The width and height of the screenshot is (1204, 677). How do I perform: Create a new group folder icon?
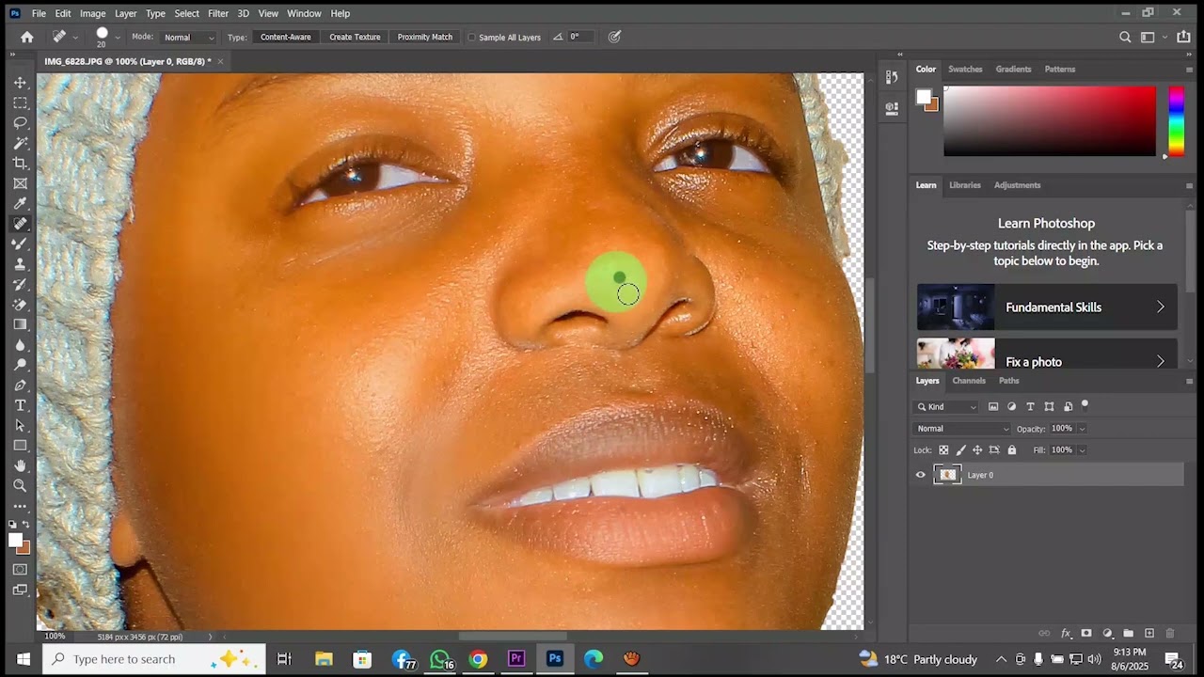(x=1128, y=634)
